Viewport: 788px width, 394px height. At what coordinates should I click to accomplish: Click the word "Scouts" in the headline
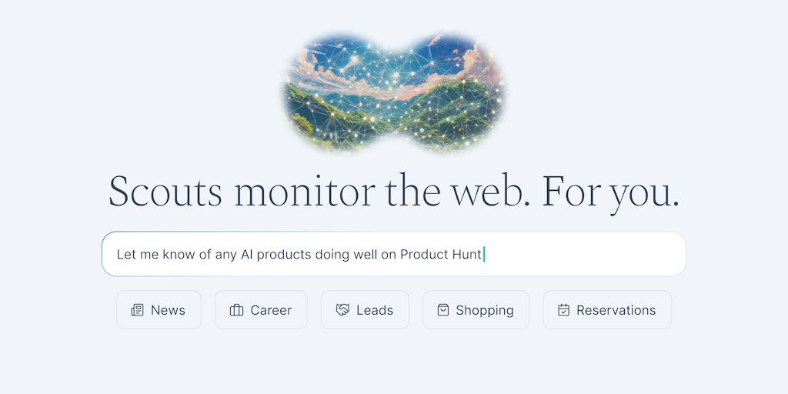coord(165,191)
